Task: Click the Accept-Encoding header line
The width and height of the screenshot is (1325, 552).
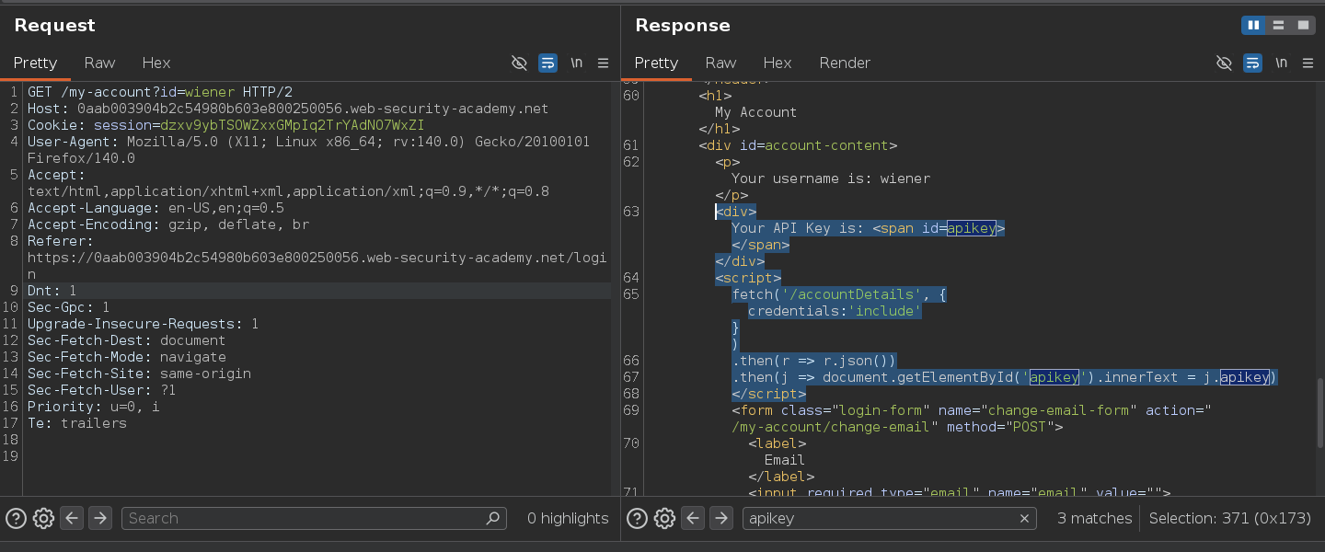Action: point(168,224)
